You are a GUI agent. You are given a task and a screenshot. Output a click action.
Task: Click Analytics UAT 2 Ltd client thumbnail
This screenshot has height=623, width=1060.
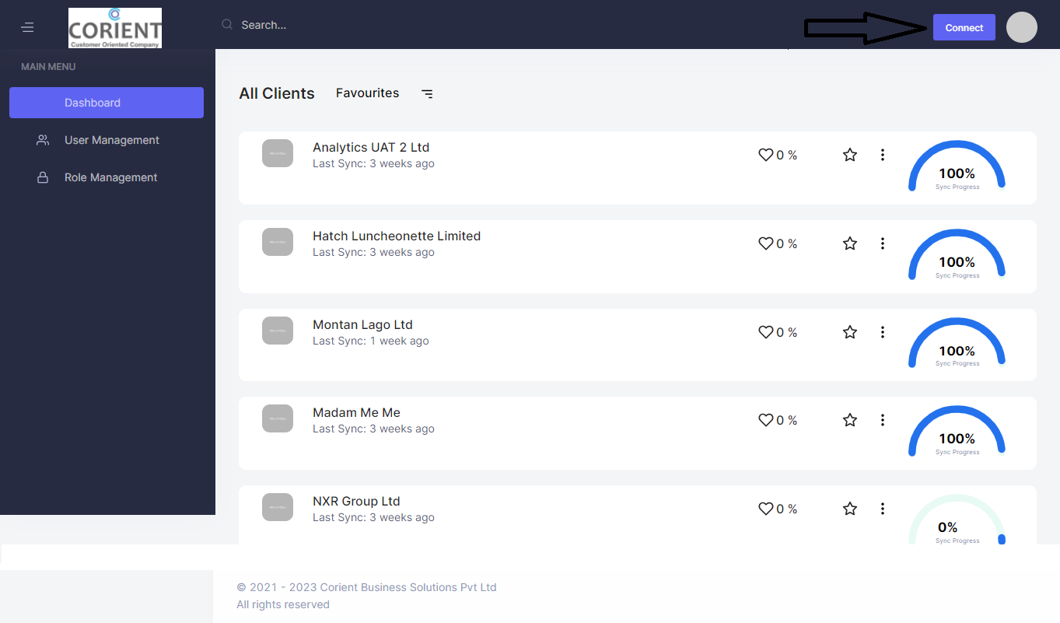click(278, 153)
